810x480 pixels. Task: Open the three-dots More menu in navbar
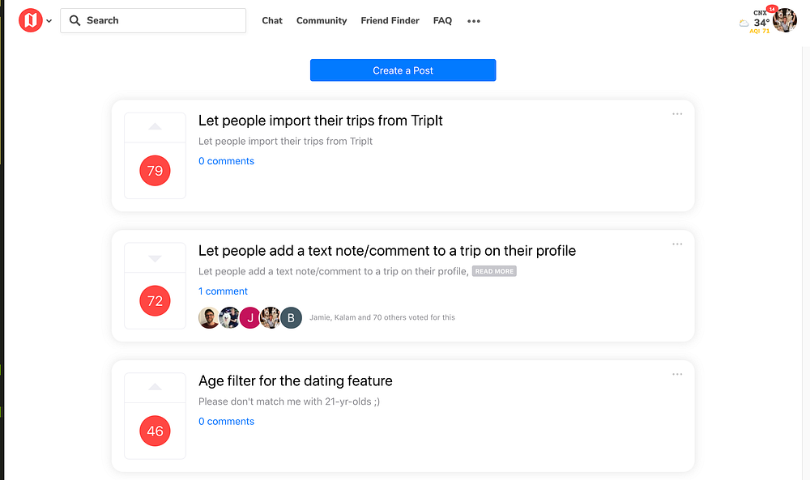(x=474, y=21)
